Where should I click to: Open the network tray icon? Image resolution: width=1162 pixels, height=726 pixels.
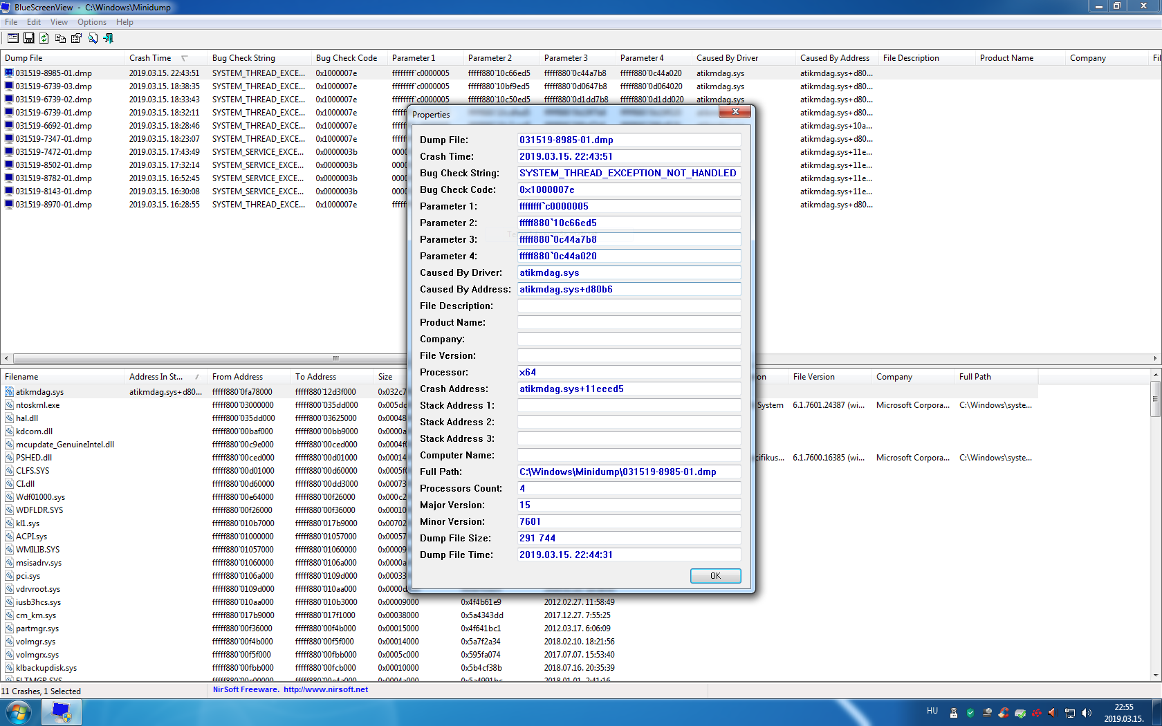(1070, 713)
